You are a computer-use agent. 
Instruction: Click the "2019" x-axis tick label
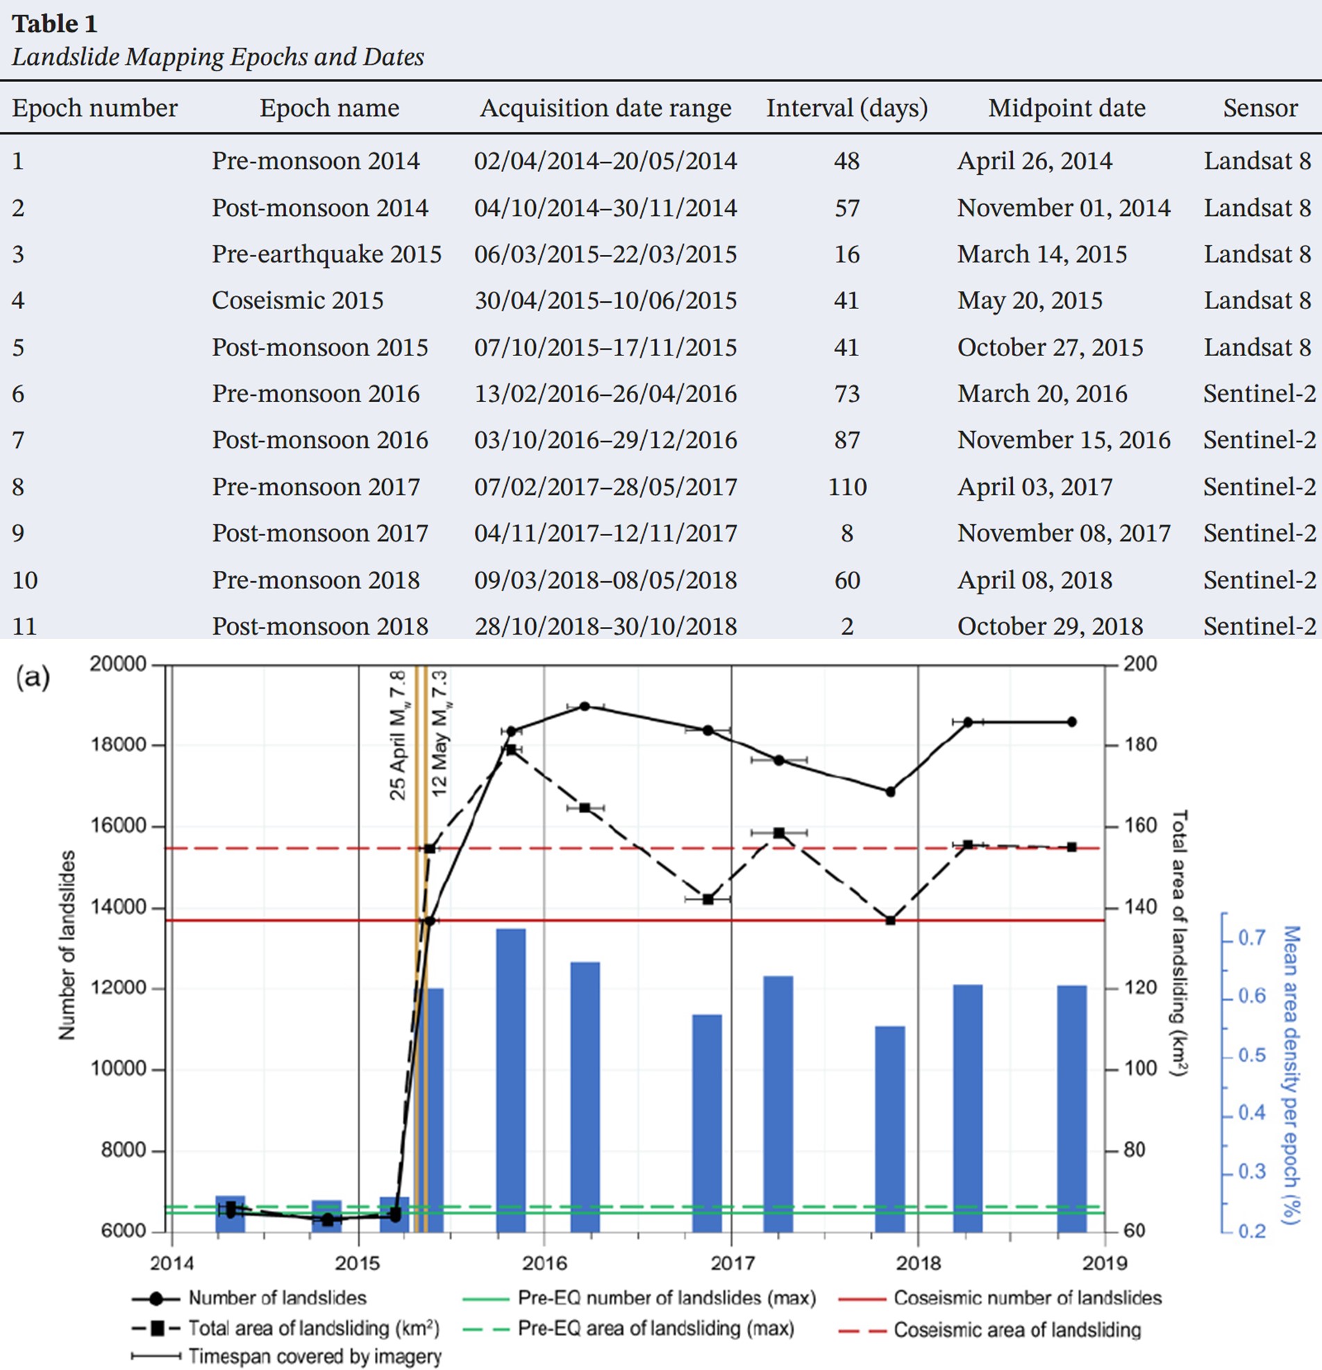1105,1263
